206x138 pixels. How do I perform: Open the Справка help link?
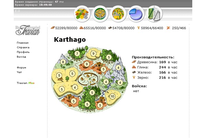(x=23, y=47)
